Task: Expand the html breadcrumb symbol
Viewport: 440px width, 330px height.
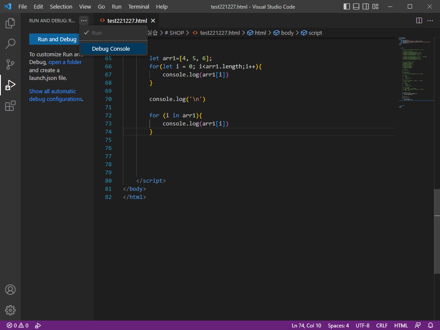Action: tap(257, 33)
